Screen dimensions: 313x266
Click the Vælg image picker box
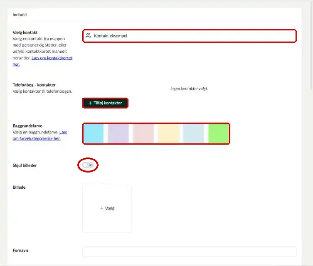pos(107,208)
